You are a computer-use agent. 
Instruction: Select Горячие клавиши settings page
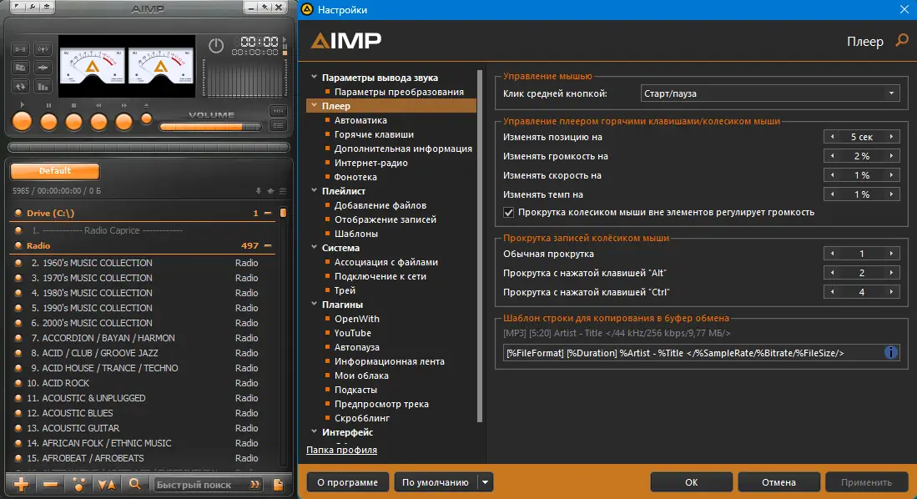point(375,134)
